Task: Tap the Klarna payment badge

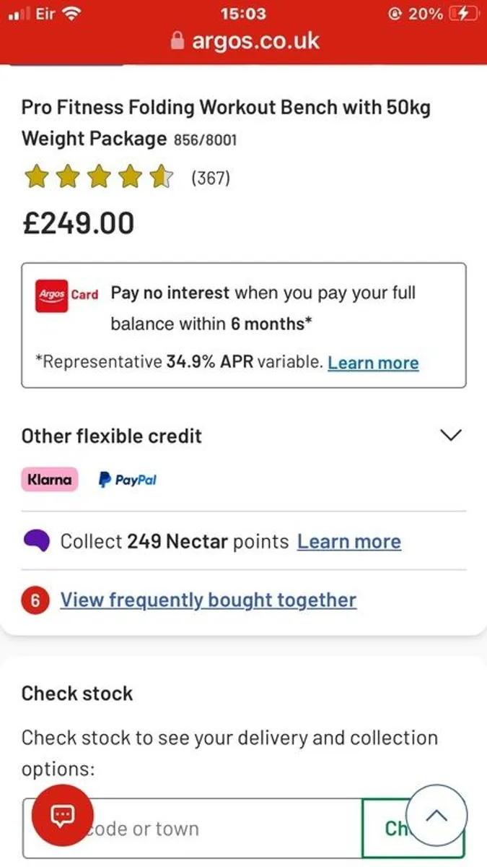Action: 49,479
